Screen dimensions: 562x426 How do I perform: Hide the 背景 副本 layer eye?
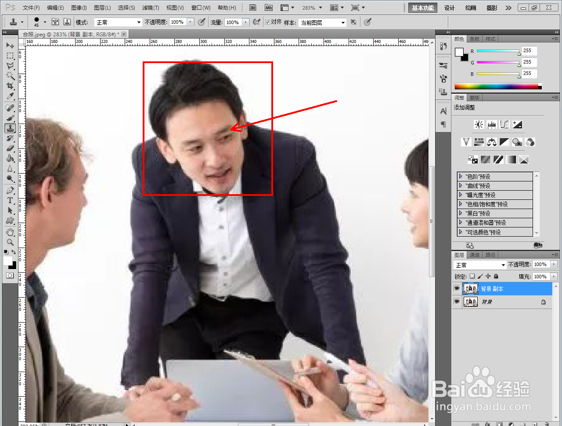457,288
